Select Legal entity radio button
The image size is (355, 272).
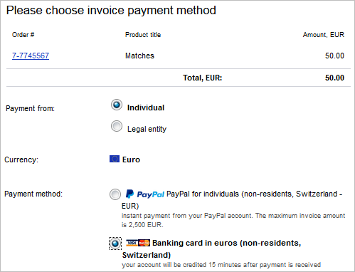[117, 126]
